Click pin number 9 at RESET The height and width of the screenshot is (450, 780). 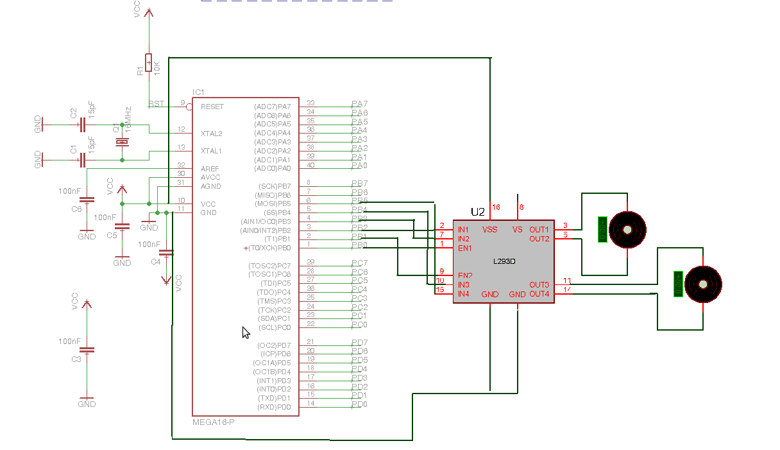click(182, 103)
